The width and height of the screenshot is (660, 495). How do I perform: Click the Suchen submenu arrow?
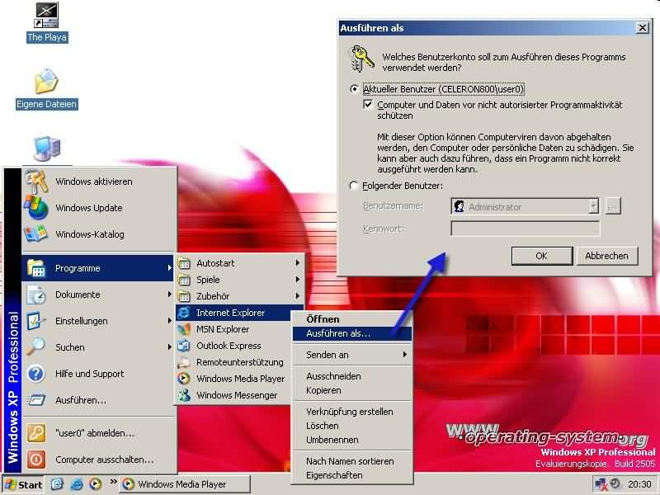coord(169,347)
